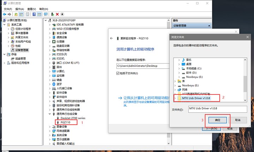The height and width of the screenshot is (152, 254).
Task: Click the back arrow in update driver wizard
Action: tap(111, 38)
